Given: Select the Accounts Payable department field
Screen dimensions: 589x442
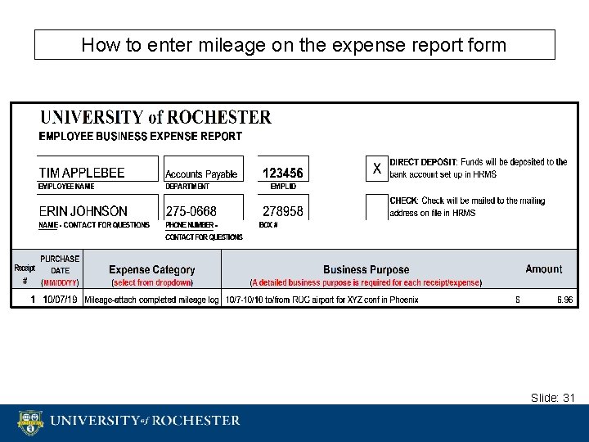Looking at the screenshot, I should 204,169.
